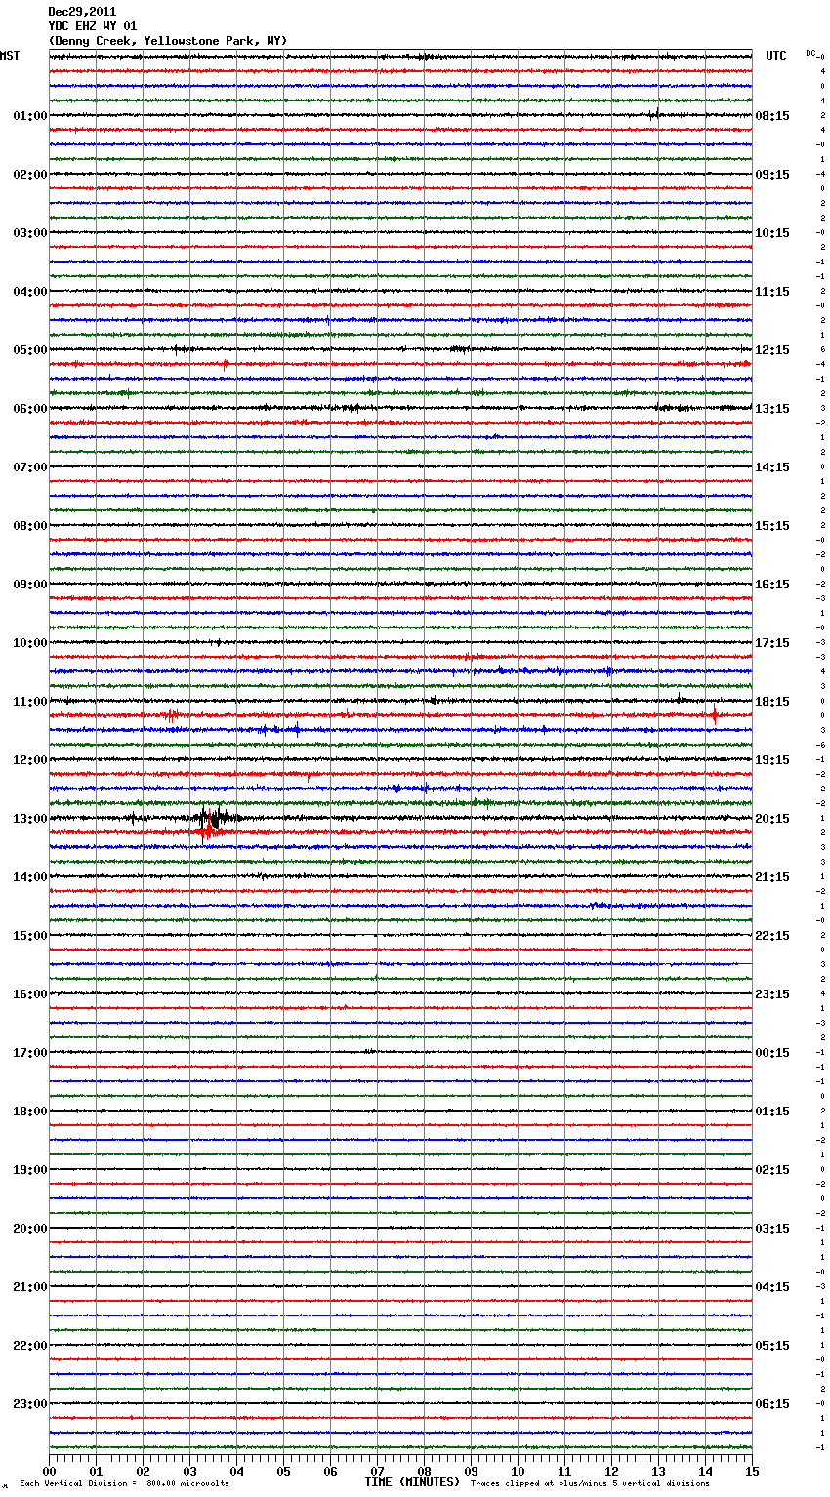Click the '12:00' MST hour label
Viewport: 830px width, 1497px height.
coord(30,760)
